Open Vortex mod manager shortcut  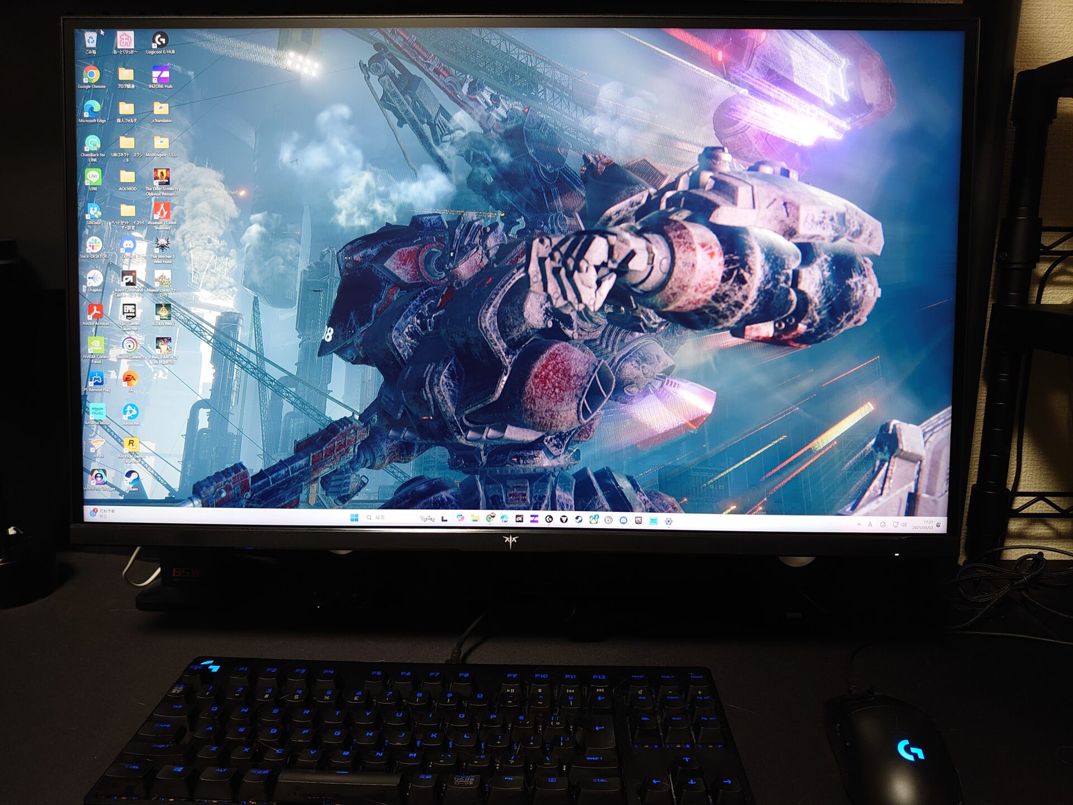pos(98,447)
